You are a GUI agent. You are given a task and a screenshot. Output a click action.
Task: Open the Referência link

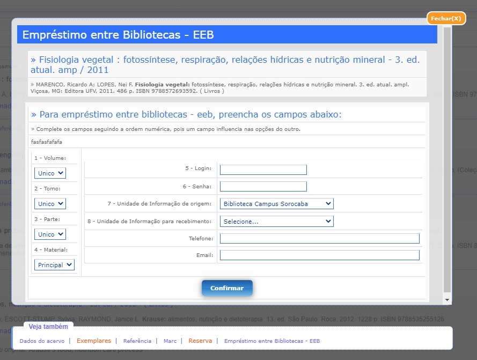(x=137, y=341)
